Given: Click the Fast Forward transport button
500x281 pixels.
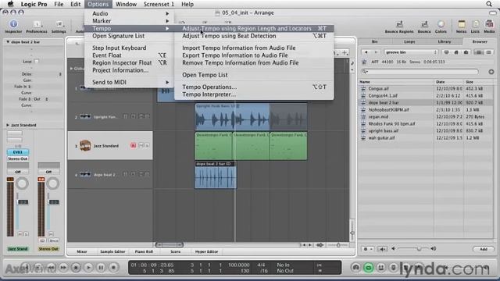Looking at the screenshot, I should tap(63, 268).
